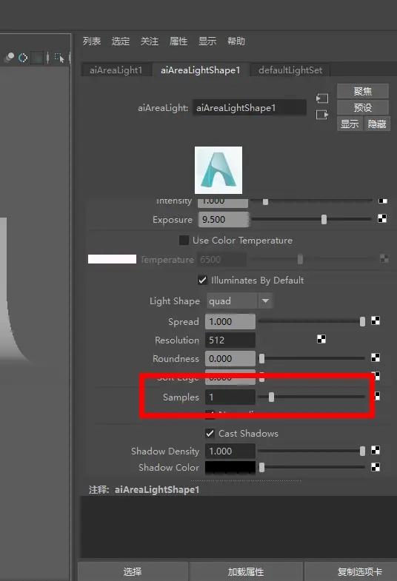Image resolution: width=397 pixels, height=581 pixels.
Task: Click the Samples slider handle
Action: click(x=271, y=397)
